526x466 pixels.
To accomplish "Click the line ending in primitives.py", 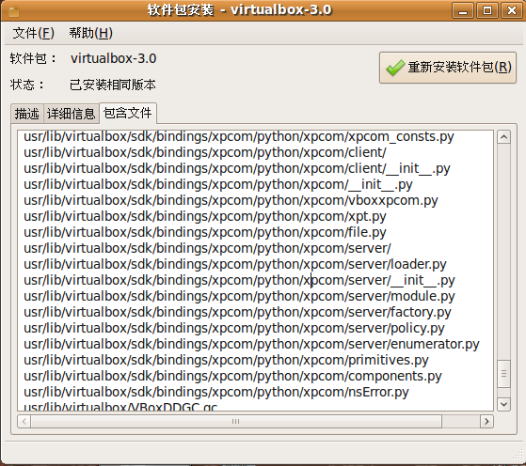I will (x=226, y=360).
